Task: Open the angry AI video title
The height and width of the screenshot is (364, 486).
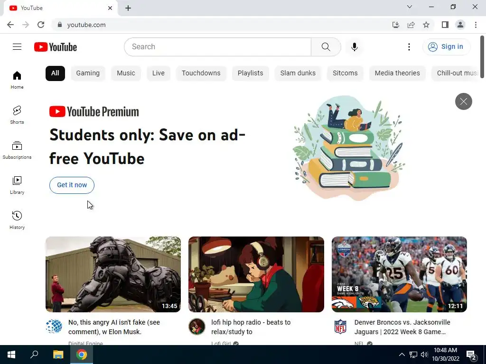Action: (x=114, y=327)
